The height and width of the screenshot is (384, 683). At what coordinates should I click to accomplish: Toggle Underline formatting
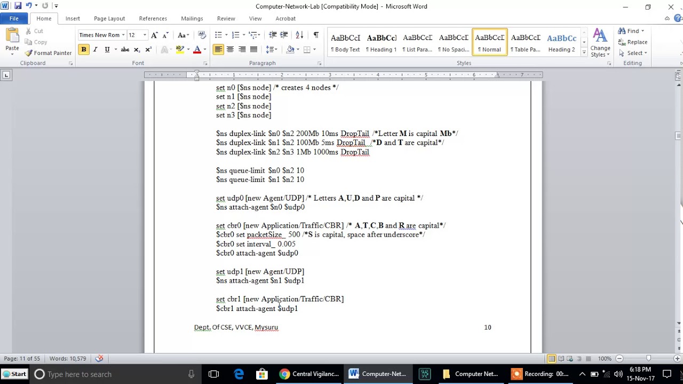[107, 50]
